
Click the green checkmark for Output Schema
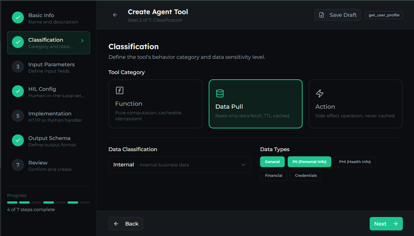18,140
